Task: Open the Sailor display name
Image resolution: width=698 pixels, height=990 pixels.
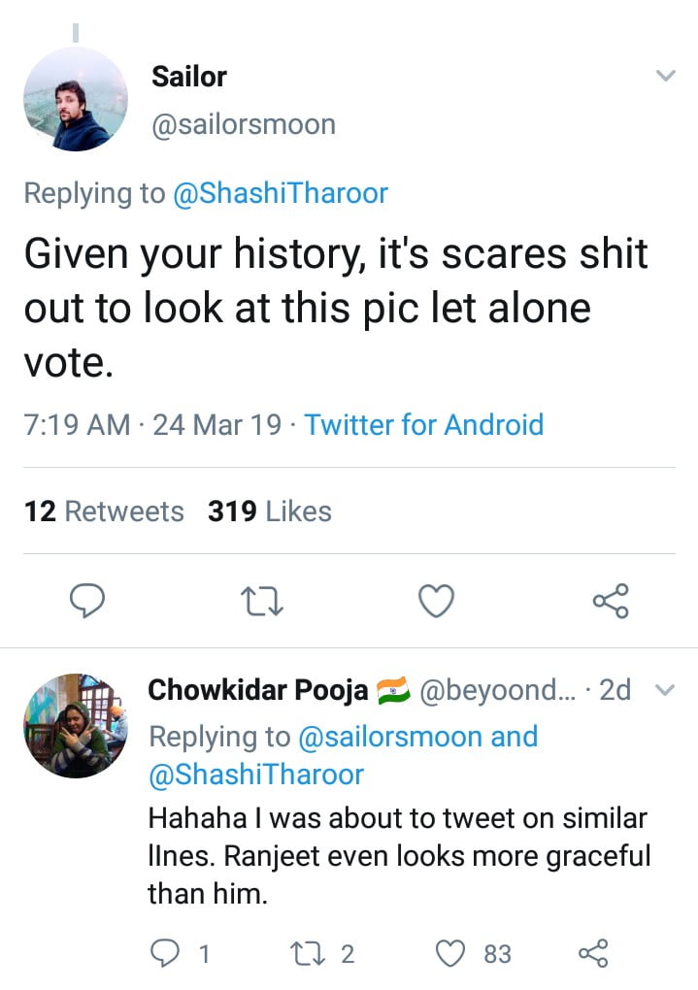Action: (189, 77)
